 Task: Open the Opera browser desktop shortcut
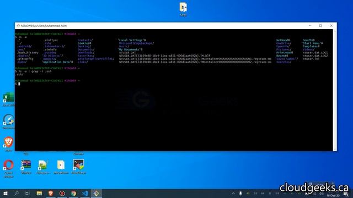[9, 168]
